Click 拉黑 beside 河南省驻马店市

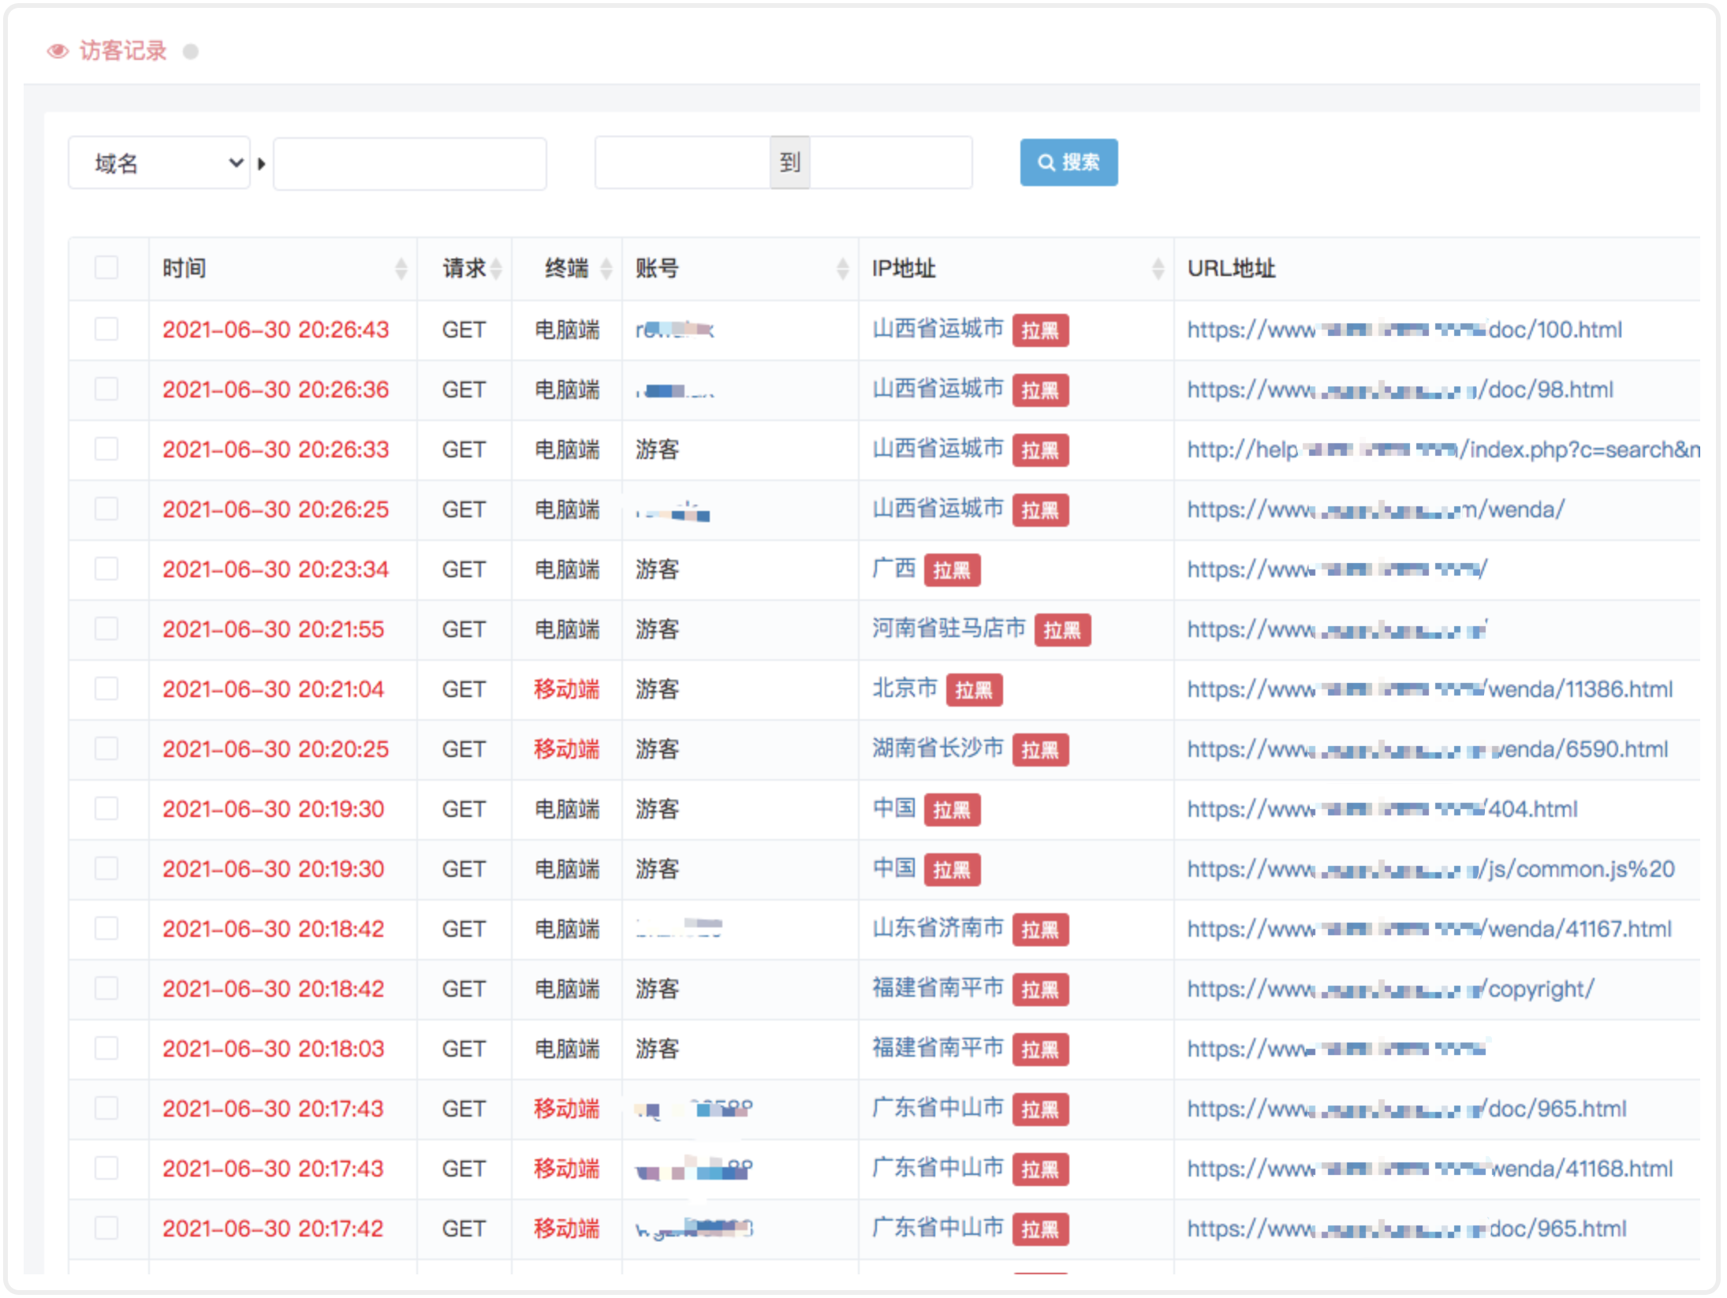pos(1062,630)
